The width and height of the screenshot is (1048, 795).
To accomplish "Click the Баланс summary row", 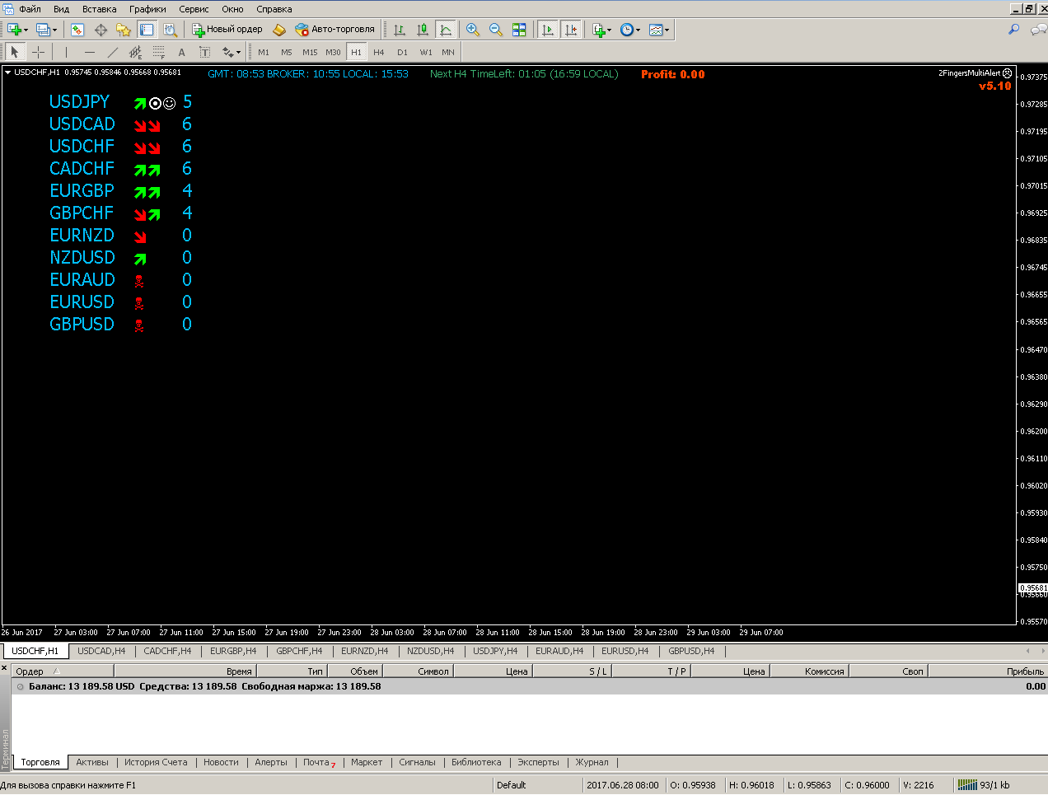I will [x=529, y=686].
